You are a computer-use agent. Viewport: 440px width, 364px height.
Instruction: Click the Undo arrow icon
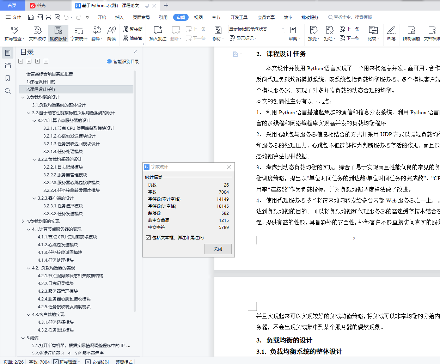pyautogui.click(x=66, y=17)
